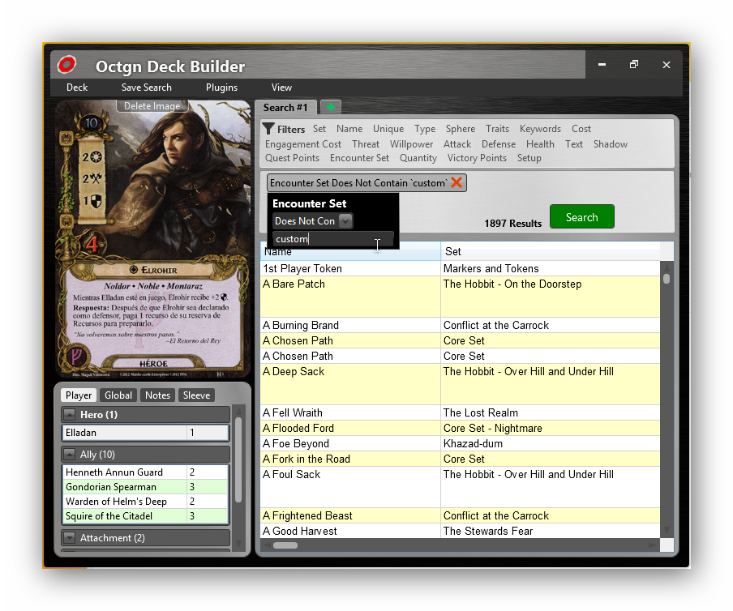The height and width of the screenshot is (611, 733).
Task: Expand the Attachment (2) section
Action: pyautogui.click(x=69, y=537)
